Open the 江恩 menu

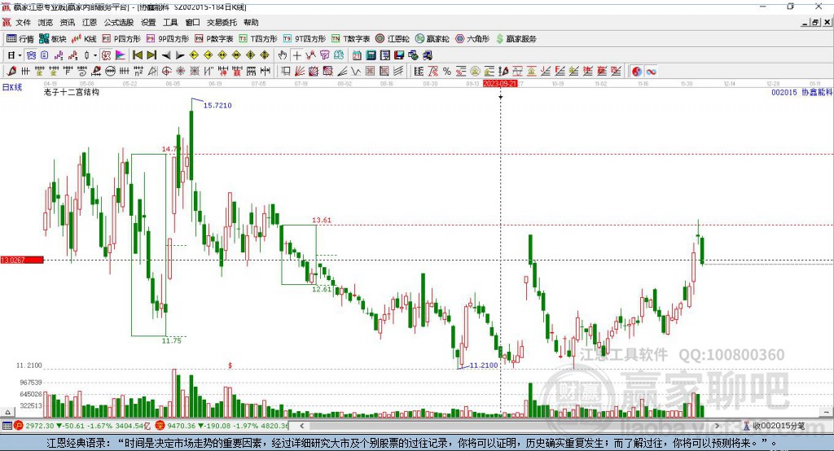[90, 22]
